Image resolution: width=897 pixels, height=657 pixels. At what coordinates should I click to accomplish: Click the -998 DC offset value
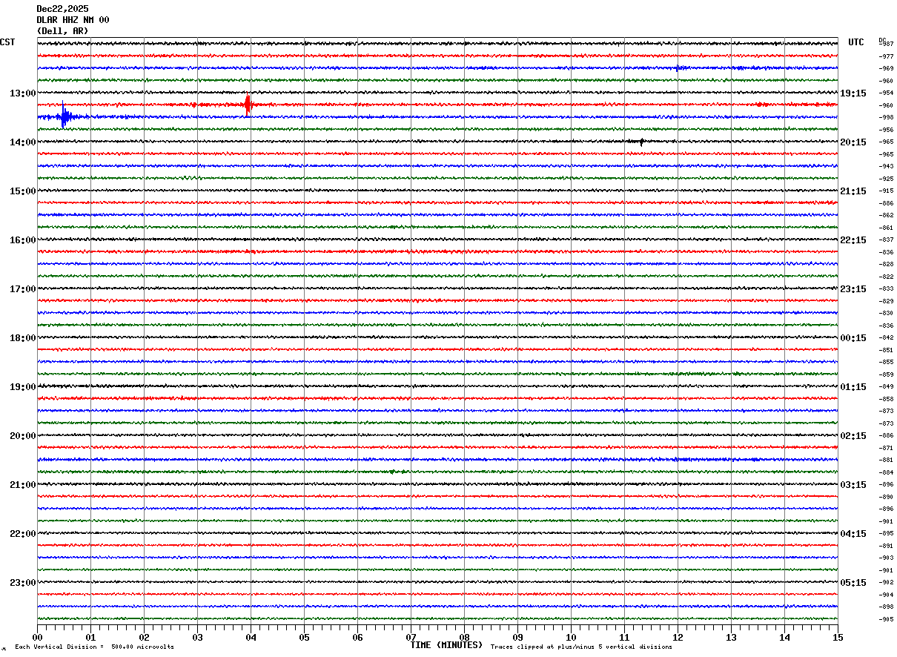[x=887, y=117]
